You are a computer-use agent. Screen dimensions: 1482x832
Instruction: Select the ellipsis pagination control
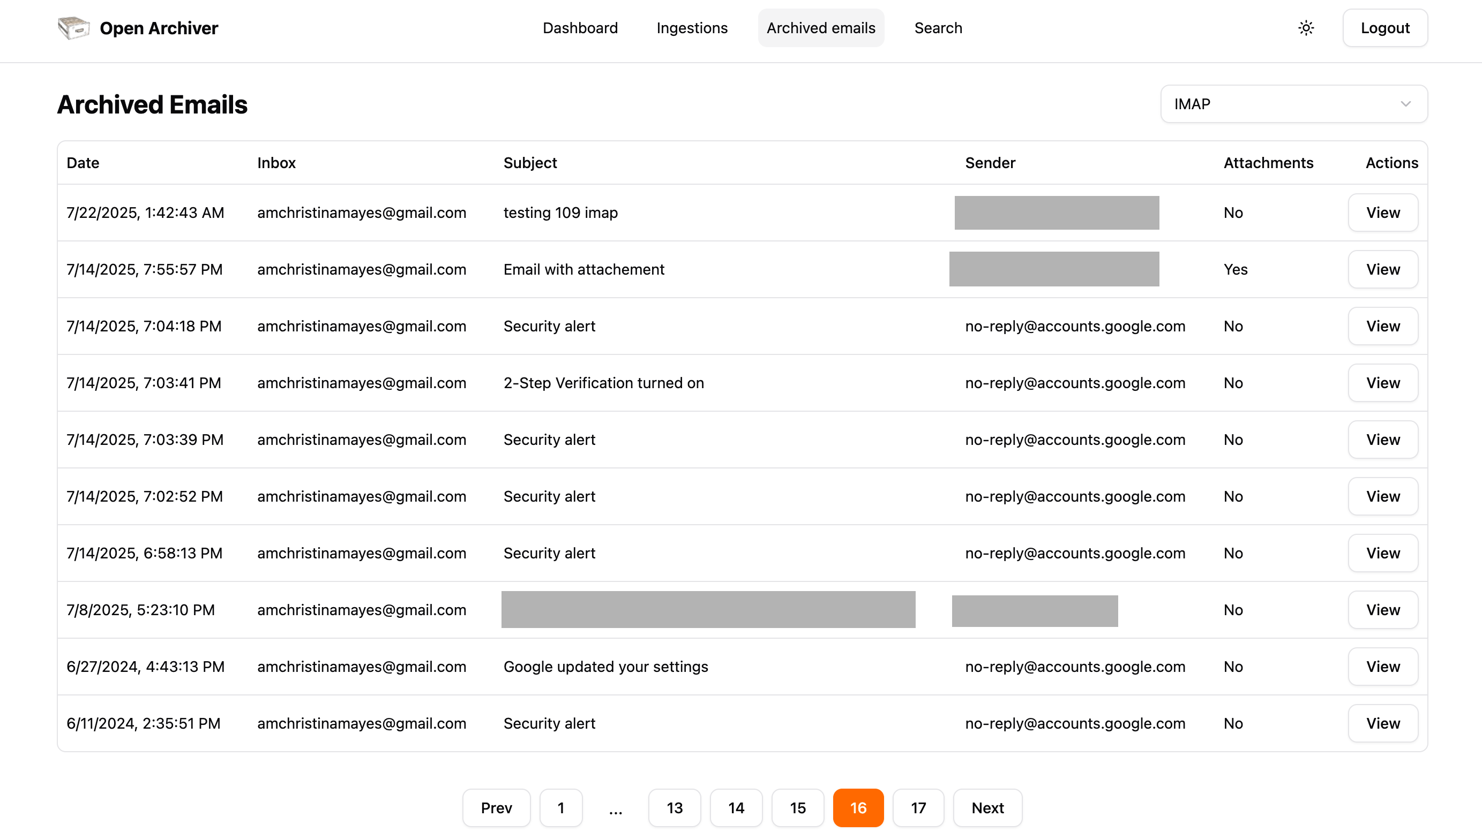615,807
